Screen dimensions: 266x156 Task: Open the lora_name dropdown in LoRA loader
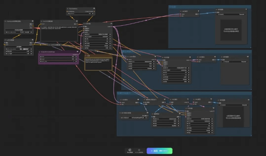click(x=18, y=49)
